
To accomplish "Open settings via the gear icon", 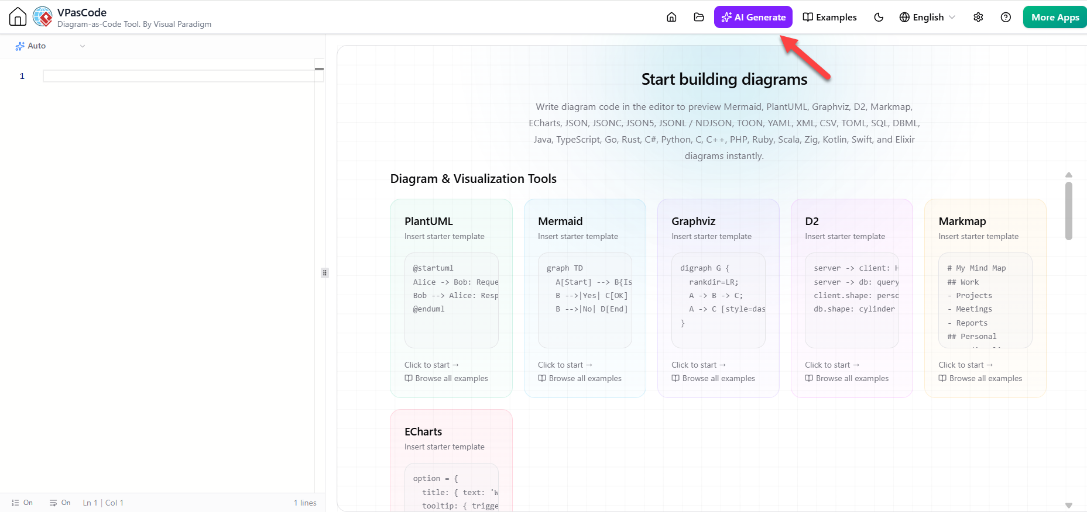I will (978, 17).
